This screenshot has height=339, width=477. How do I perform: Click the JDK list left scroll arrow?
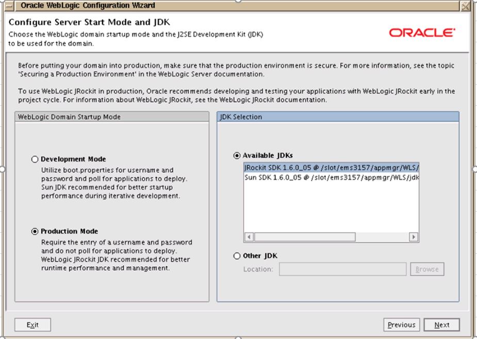click(x=249, y=237)
